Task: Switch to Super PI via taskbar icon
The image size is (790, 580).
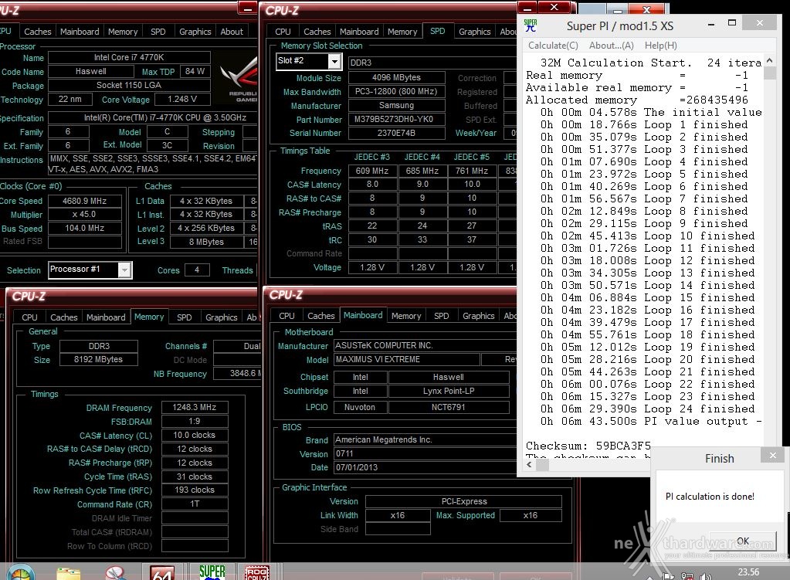Action: (212, 572)
